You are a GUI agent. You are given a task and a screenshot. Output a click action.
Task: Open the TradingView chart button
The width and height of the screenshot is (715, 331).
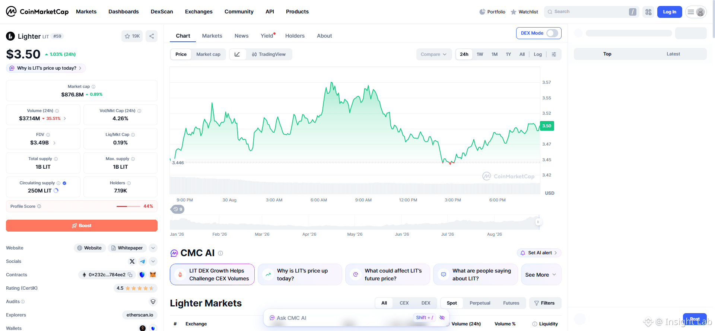click(268, 54)
